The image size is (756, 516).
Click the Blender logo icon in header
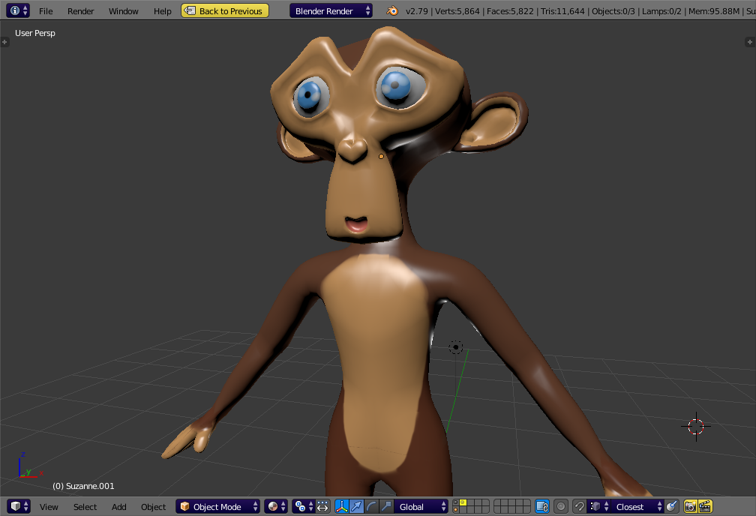(392, 10)
